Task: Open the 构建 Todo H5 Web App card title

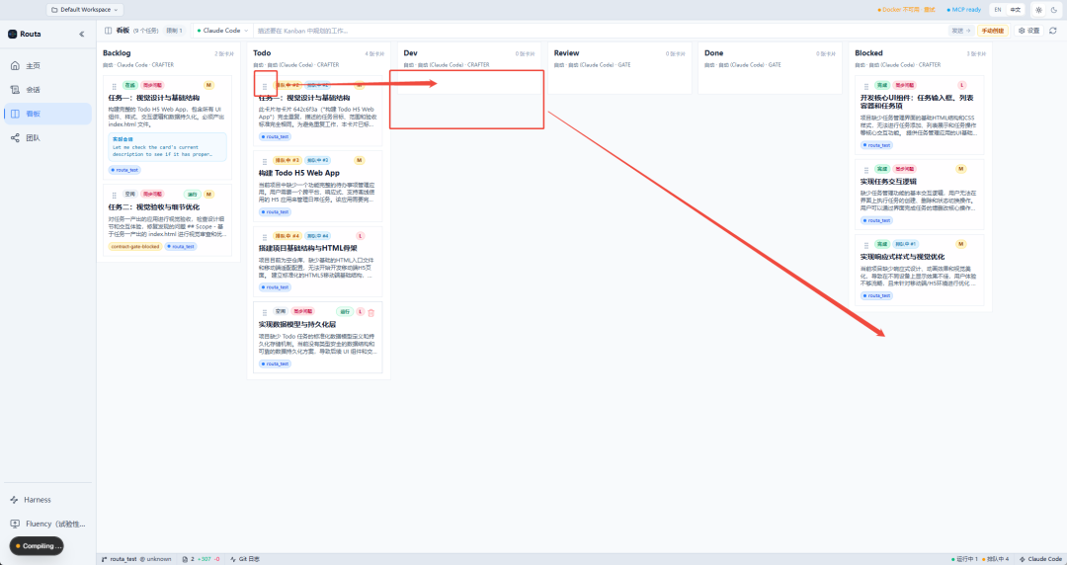Action: point(298,173)
